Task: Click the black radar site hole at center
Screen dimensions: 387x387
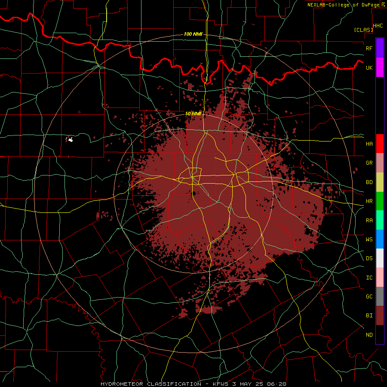Action: tap(194, 193)
